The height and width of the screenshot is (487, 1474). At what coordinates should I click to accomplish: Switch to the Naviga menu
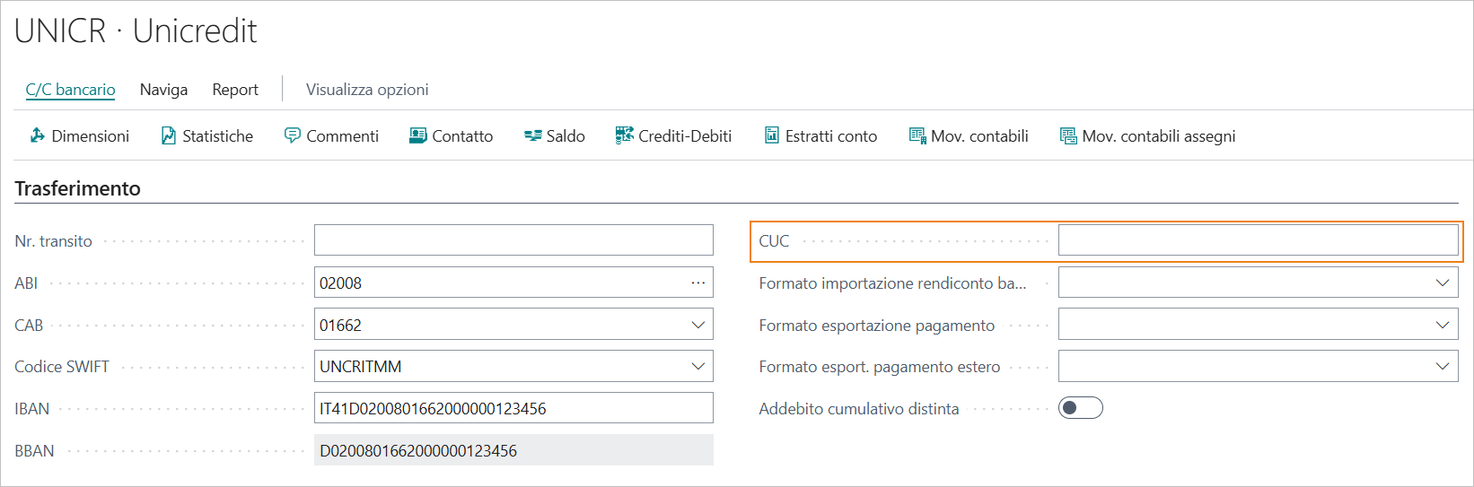163,90
